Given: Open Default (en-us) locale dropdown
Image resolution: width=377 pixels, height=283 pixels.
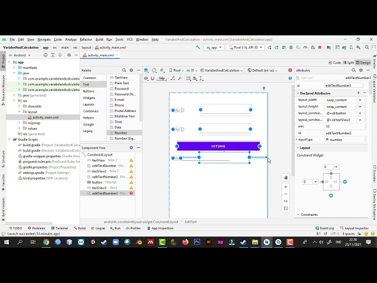Looking at the screenshot, I should pos(263,70).
